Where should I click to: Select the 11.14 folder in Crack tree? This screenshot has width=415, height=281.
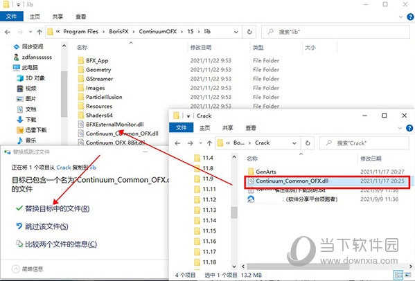pyautogui.click(x=205, y=221)
